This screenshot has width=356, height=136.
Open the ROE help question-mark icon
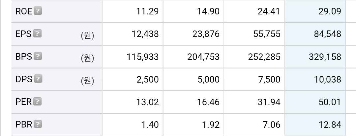pos(38,11)
